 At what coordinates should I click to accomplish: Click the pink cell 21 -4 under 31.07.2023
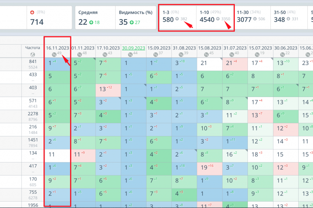[235, 64]
